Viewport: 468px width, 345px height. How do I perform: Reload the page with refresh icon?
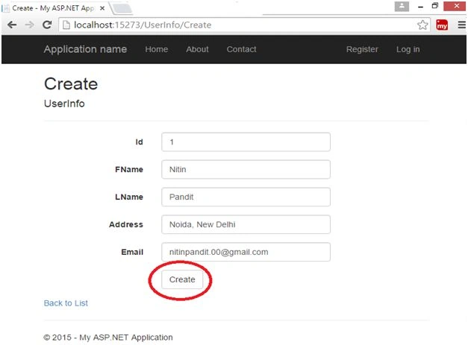coord(47,25)
